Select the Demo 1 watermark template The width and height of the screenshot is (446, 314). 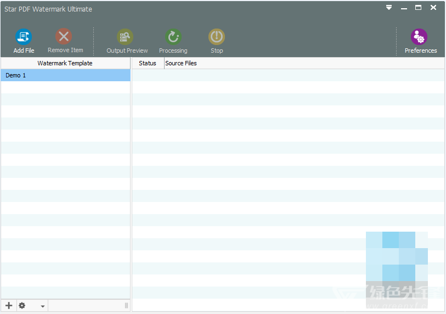pyautogui.click(x=65, y=75)
